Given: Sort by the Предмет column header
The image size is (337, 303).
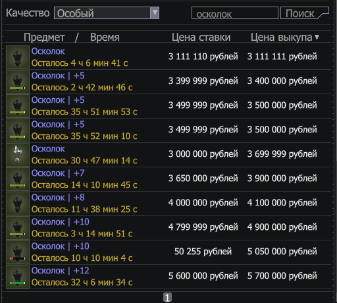Looking at the screenshot, I should point(44,38).
